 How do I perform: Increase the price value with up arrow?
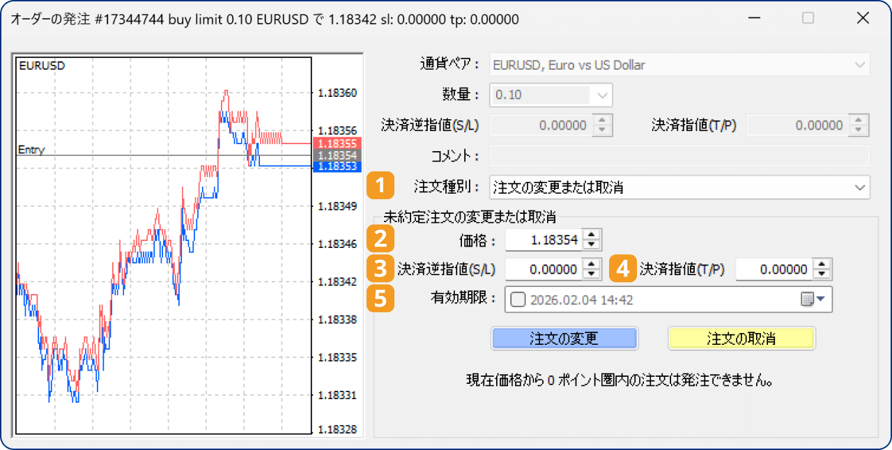pos(592,236)
